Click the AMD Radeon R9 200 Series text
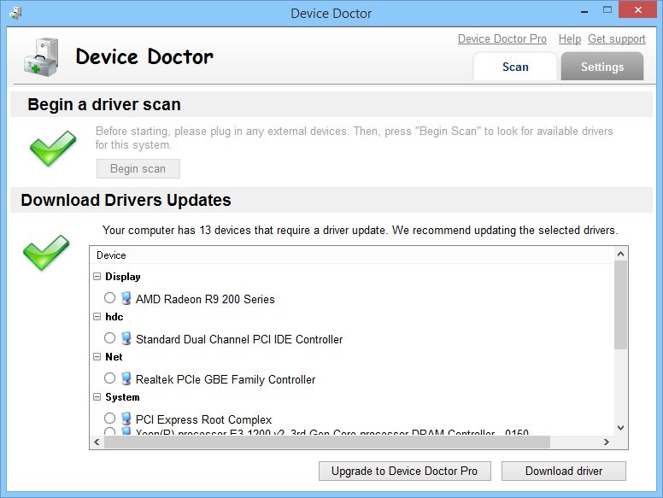This screenshot has width=663, height=498. pyautogui.click(x=205, y=299)
